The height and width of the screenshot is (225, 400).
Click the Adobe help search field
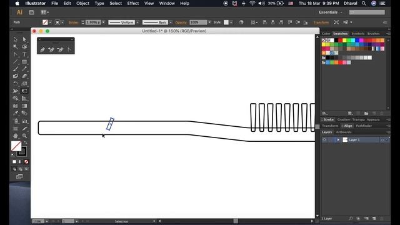[367, 12]
